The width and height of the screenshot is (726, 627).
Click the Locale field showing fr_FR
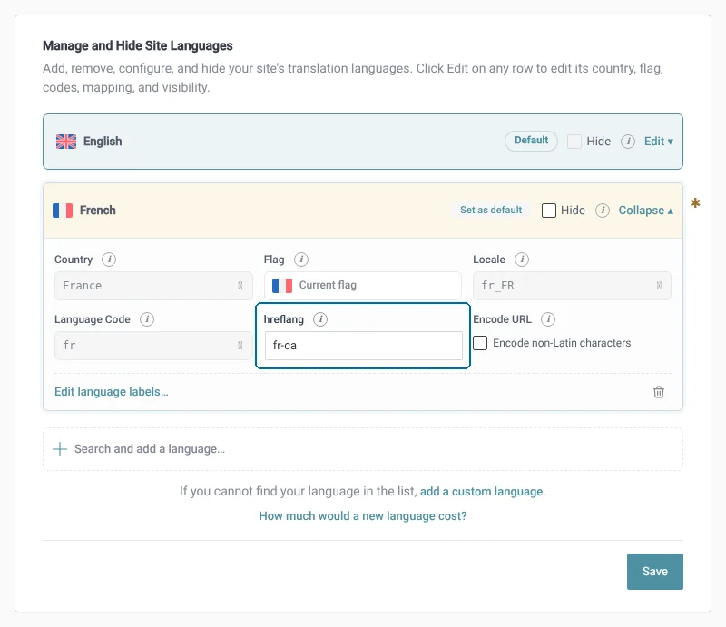[x=572, y=286]
